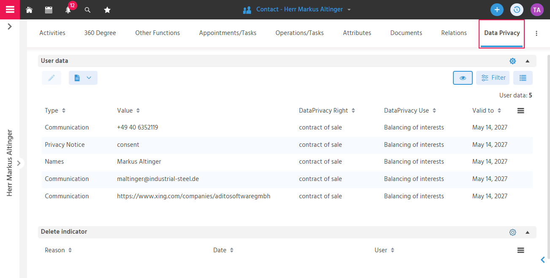Switch to the Documents tab
Viewport: 550px width, 278px height.
point(406,33)
